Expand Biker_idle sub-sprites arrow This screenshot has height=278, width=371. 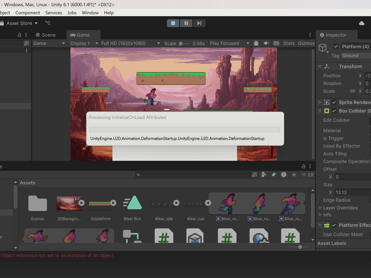tap(177, 203)
